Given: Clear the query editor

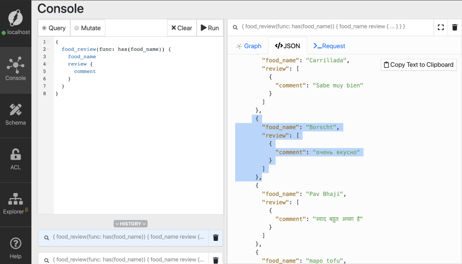Looking at the screenshot, I should pyautogui.click(x=181, y=28).
